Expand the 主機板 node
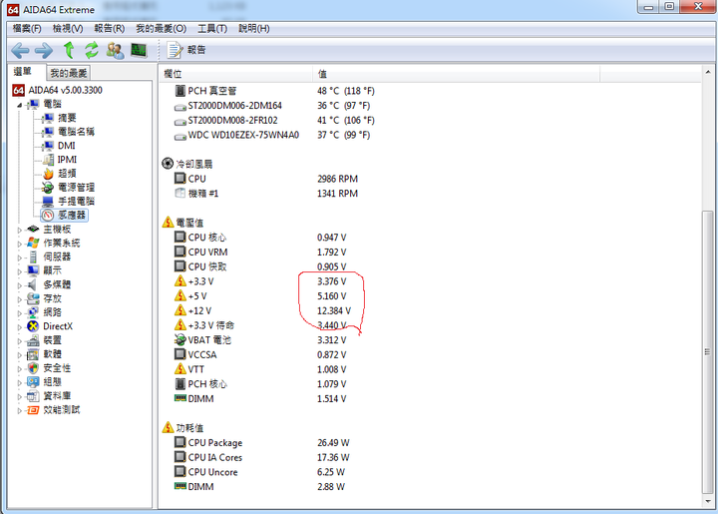This screenshot has width=718, height=514. pyautogui.click(x=20, y=230)
